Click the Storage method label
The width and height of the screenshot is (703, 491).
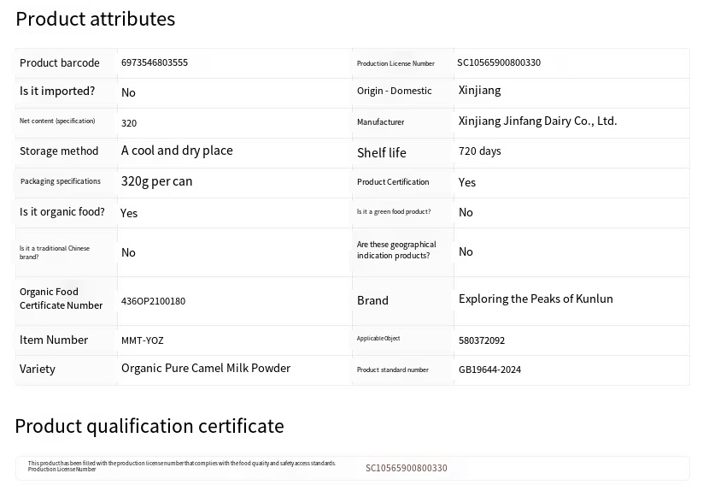click(59, 151)
